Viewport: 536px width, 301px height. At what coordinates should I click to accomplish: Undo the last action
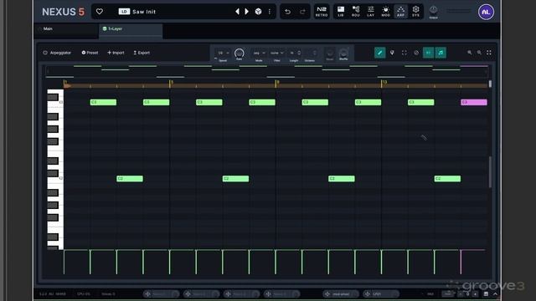pos(288,12)
